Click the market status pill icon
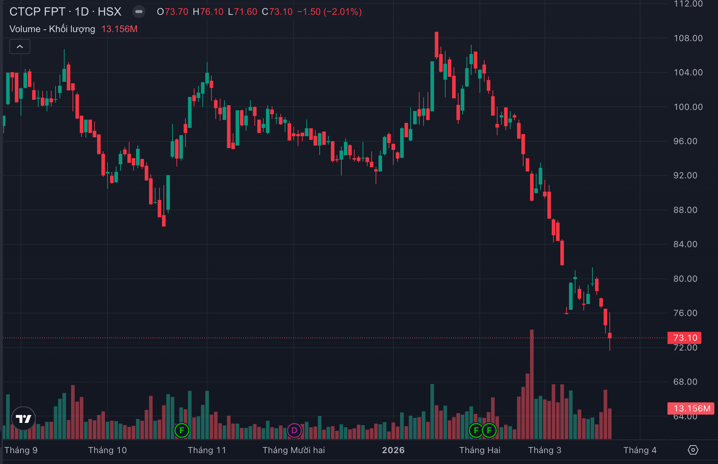 (x=139, y=12)
